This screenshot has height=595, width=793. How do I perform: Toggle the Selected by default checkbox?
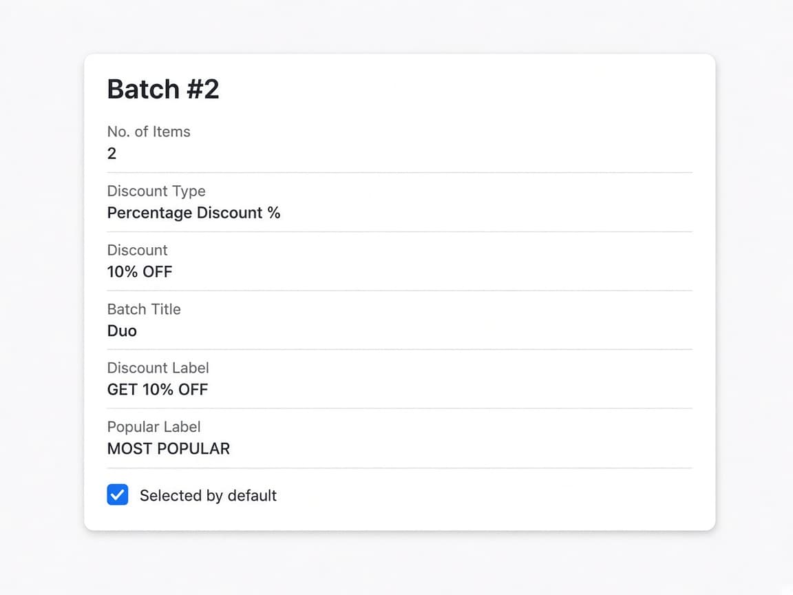point(117,495)
